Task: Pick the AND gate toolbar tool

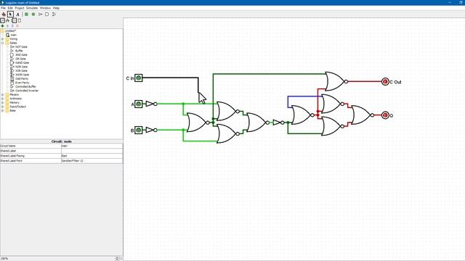Action: pos(46,14)
